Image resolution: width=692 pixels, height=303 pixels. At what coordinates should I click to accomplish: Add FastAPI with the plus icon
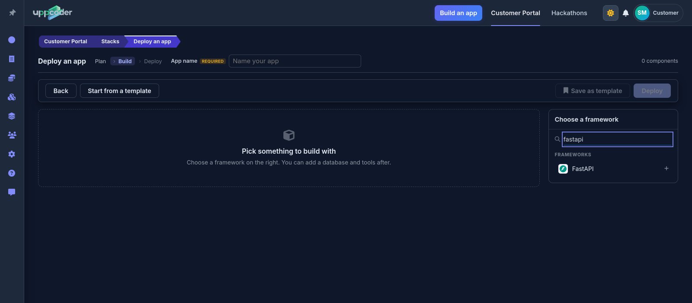click(x=666, y=168)
